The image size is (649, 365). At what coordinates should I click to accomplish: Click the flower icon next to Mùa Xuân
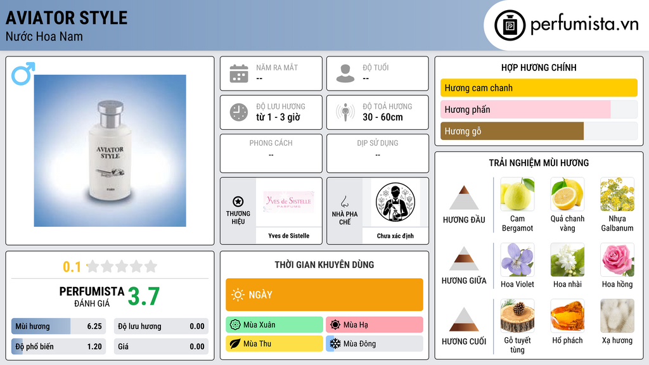[235, 325]
